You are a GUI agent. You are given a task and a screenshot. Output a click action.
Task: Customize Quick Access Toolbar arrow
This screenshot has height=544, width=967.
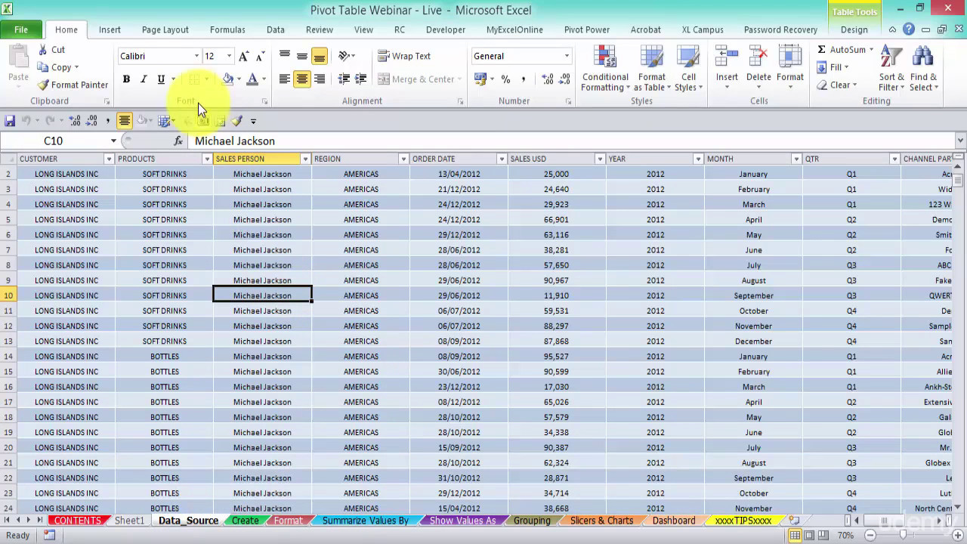point(253,121)
